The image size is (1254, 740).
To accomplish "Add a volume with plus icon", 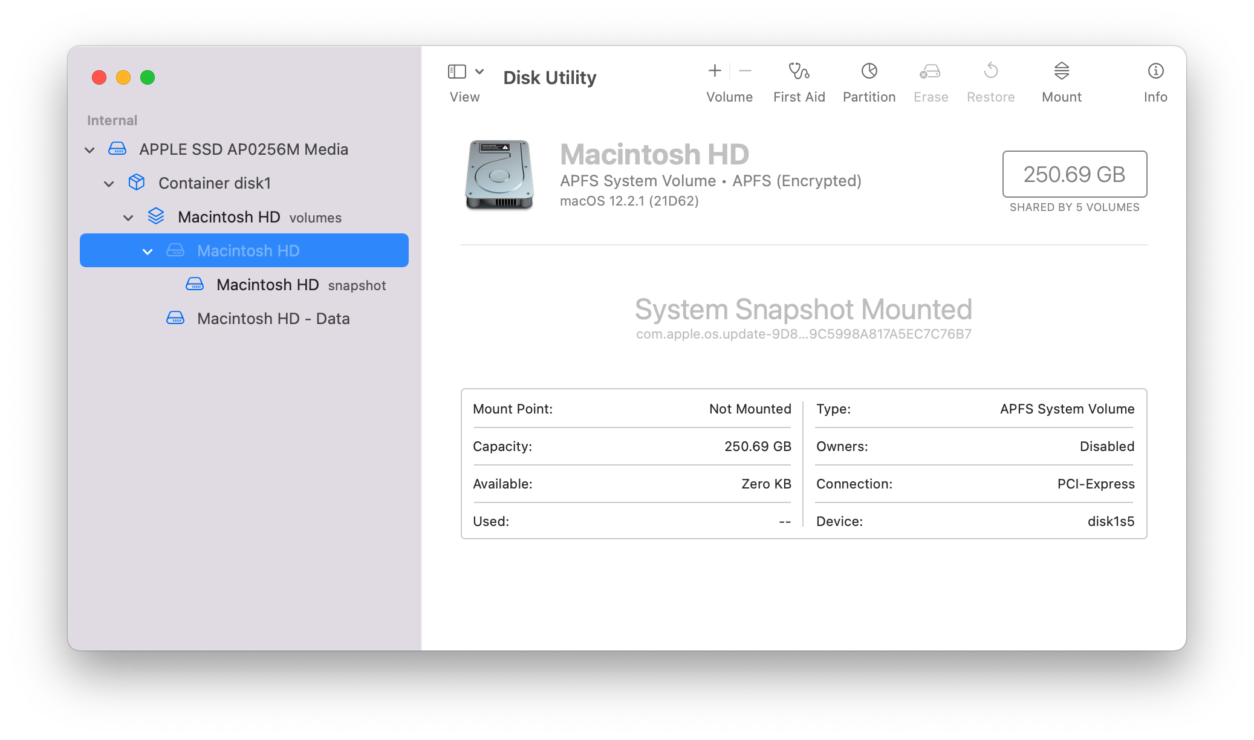I will click(x=715, y=71).
